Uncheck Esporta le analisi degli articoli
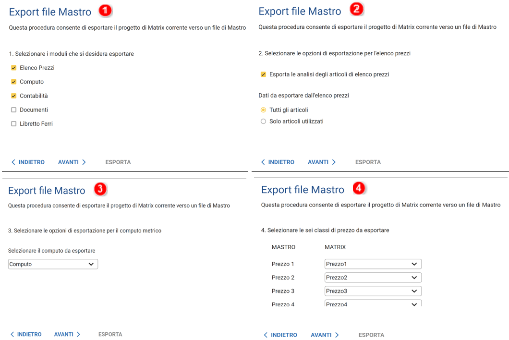The image size is (509, 340). [x=263, y=74]
